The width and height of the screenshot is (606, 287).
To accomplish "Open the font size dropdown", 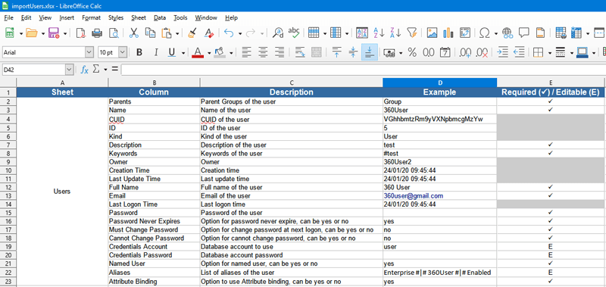I will pyautogui.click(x=123, y=52).
